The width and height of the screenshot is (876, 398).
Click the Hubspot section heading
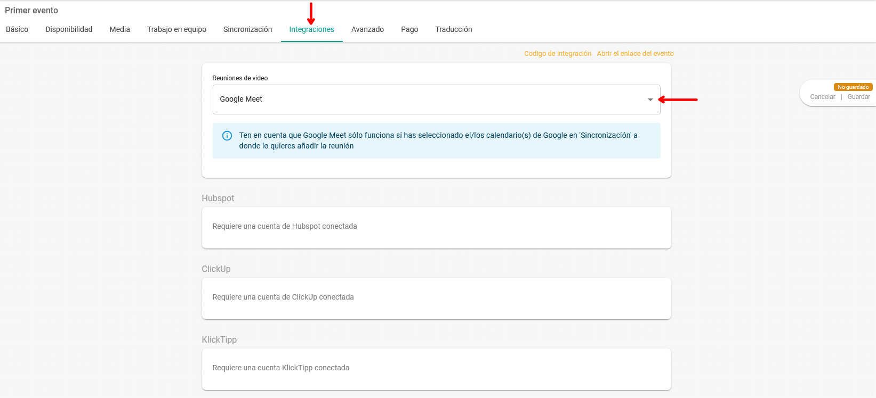[x=218, y=198]
